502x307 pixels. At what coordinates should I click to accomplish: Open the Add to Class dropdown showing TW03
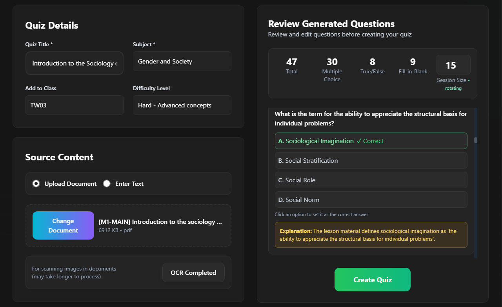coord(75,105)
